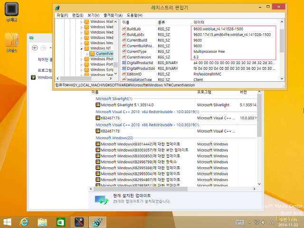Image resolution: width=304 pixels, height=228 pixels.
Task: Open the 편집(E) menu
Action: click(x=77, y=15)
